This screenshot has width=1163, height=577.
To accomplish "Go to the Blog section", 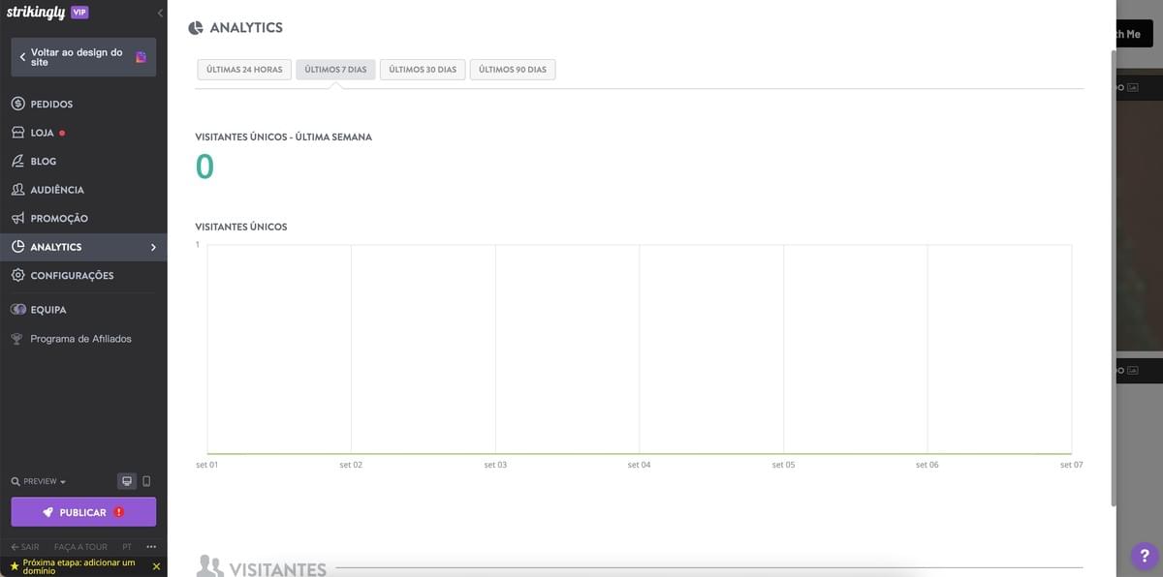I will (83, 161).
